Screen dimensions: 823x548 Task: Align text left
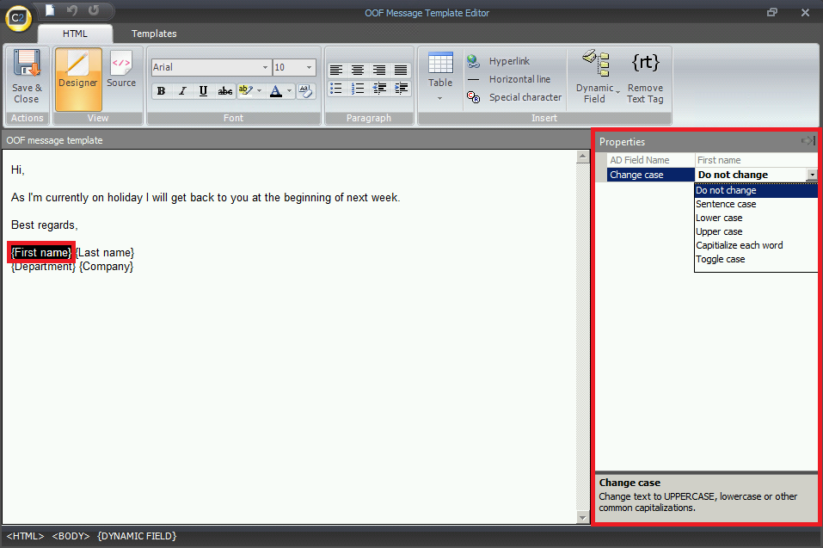[x=336, y=70]
